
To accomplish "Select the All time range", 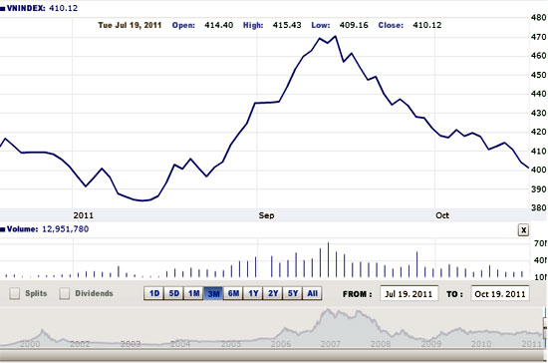I will click(x=312, y=293).
